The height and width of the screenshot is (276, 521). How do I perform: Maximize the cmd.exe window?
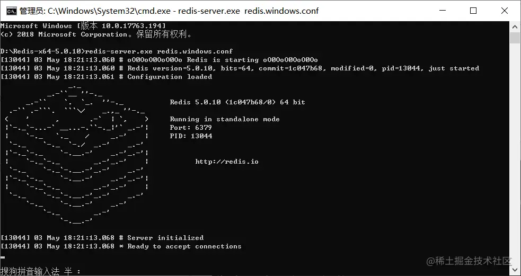[473, 11]
